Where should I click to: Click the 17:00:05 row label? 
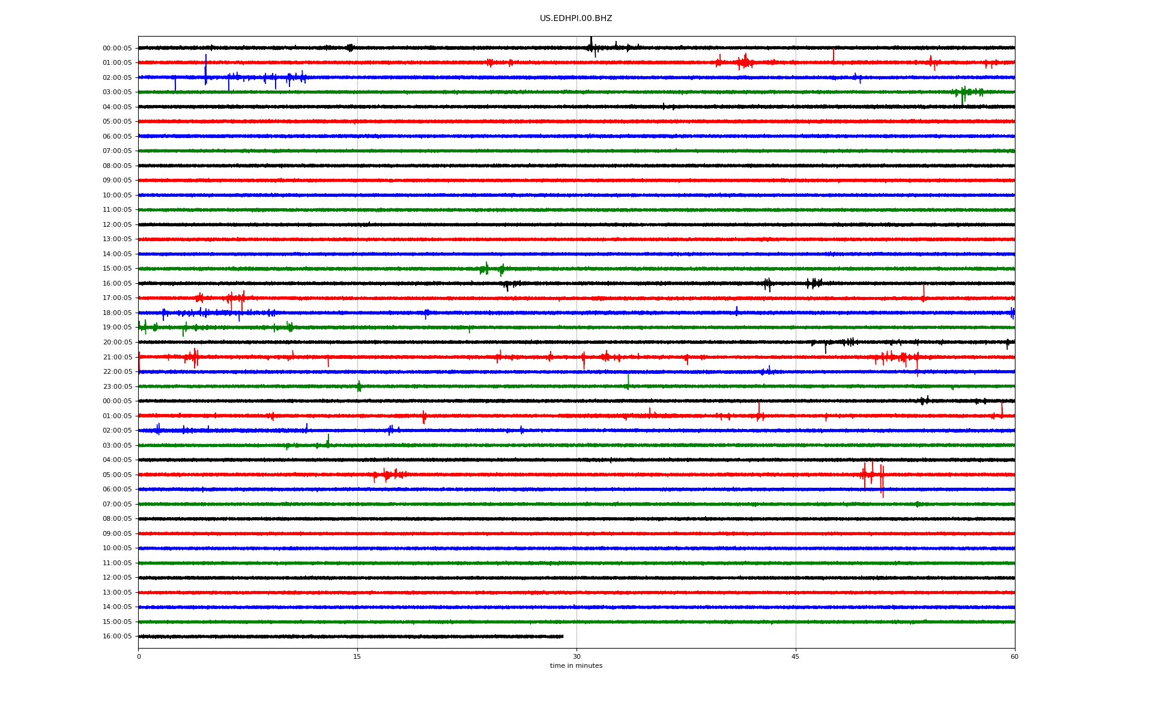pos(117,298)
